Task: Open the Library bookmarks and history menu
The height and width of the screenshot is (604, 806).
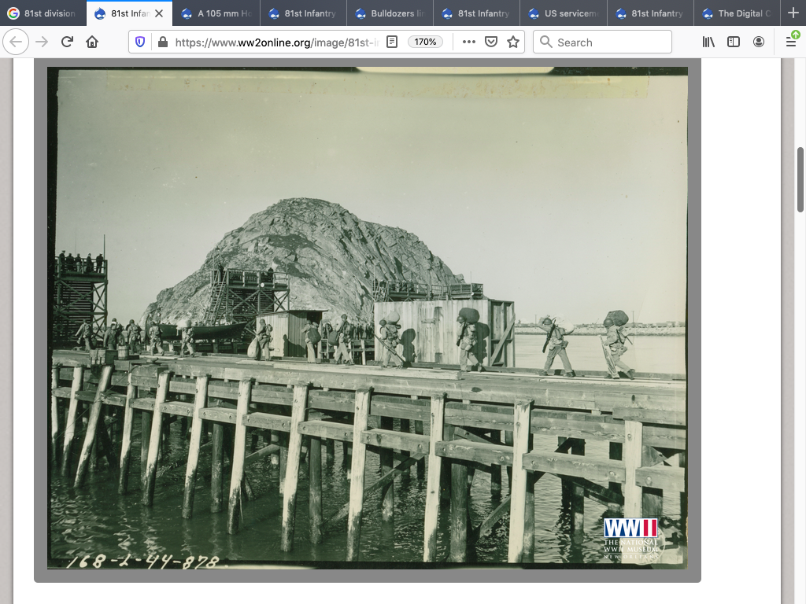Action: click(708, 42)
